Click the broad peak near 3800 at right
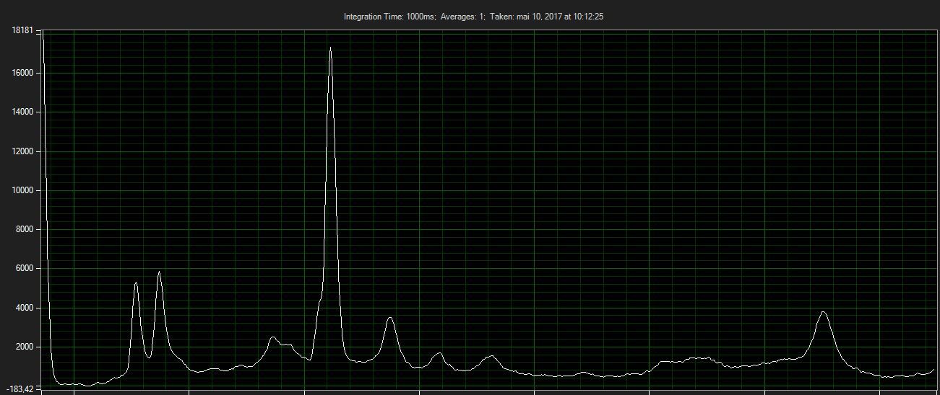The height and width of the screenshot is (395, 940). coord(823,312)
